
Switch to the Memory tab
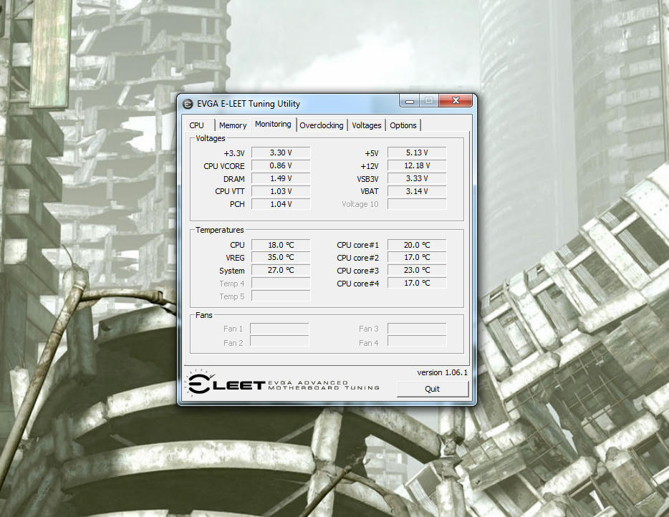point(233,125)
